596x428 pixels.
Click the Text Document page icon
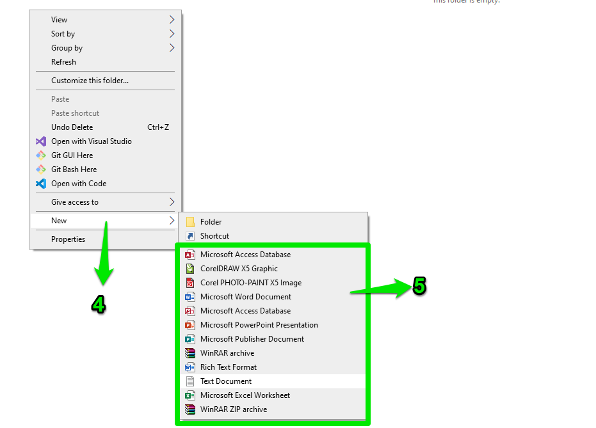pyautogui.click(x=190, y=381)
